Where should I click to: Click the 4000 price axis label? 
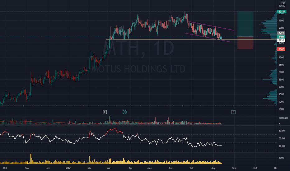281,102
